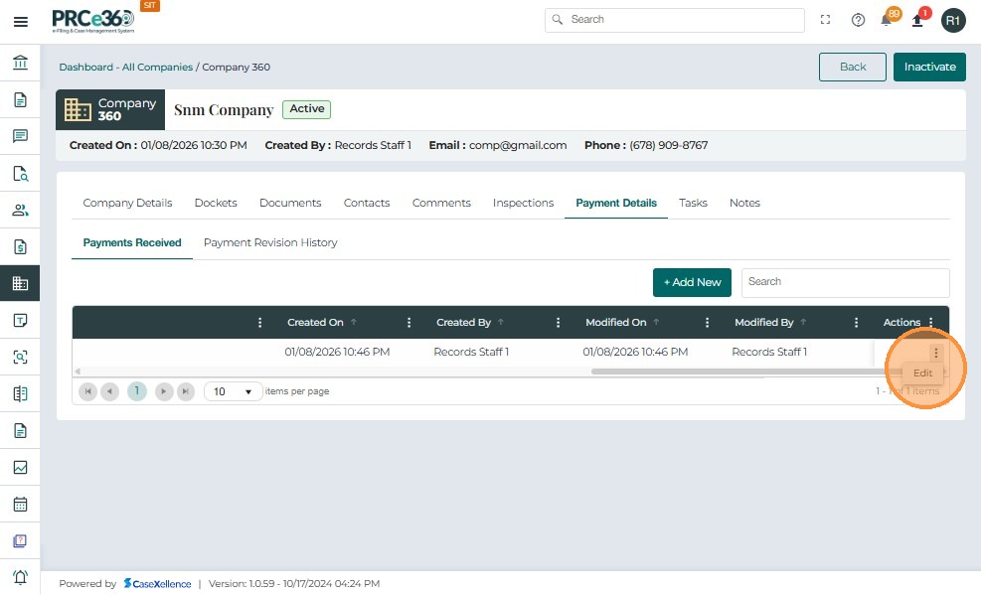Open the R1 user profile avatar
981x595 pixels.
pos(953,21)
